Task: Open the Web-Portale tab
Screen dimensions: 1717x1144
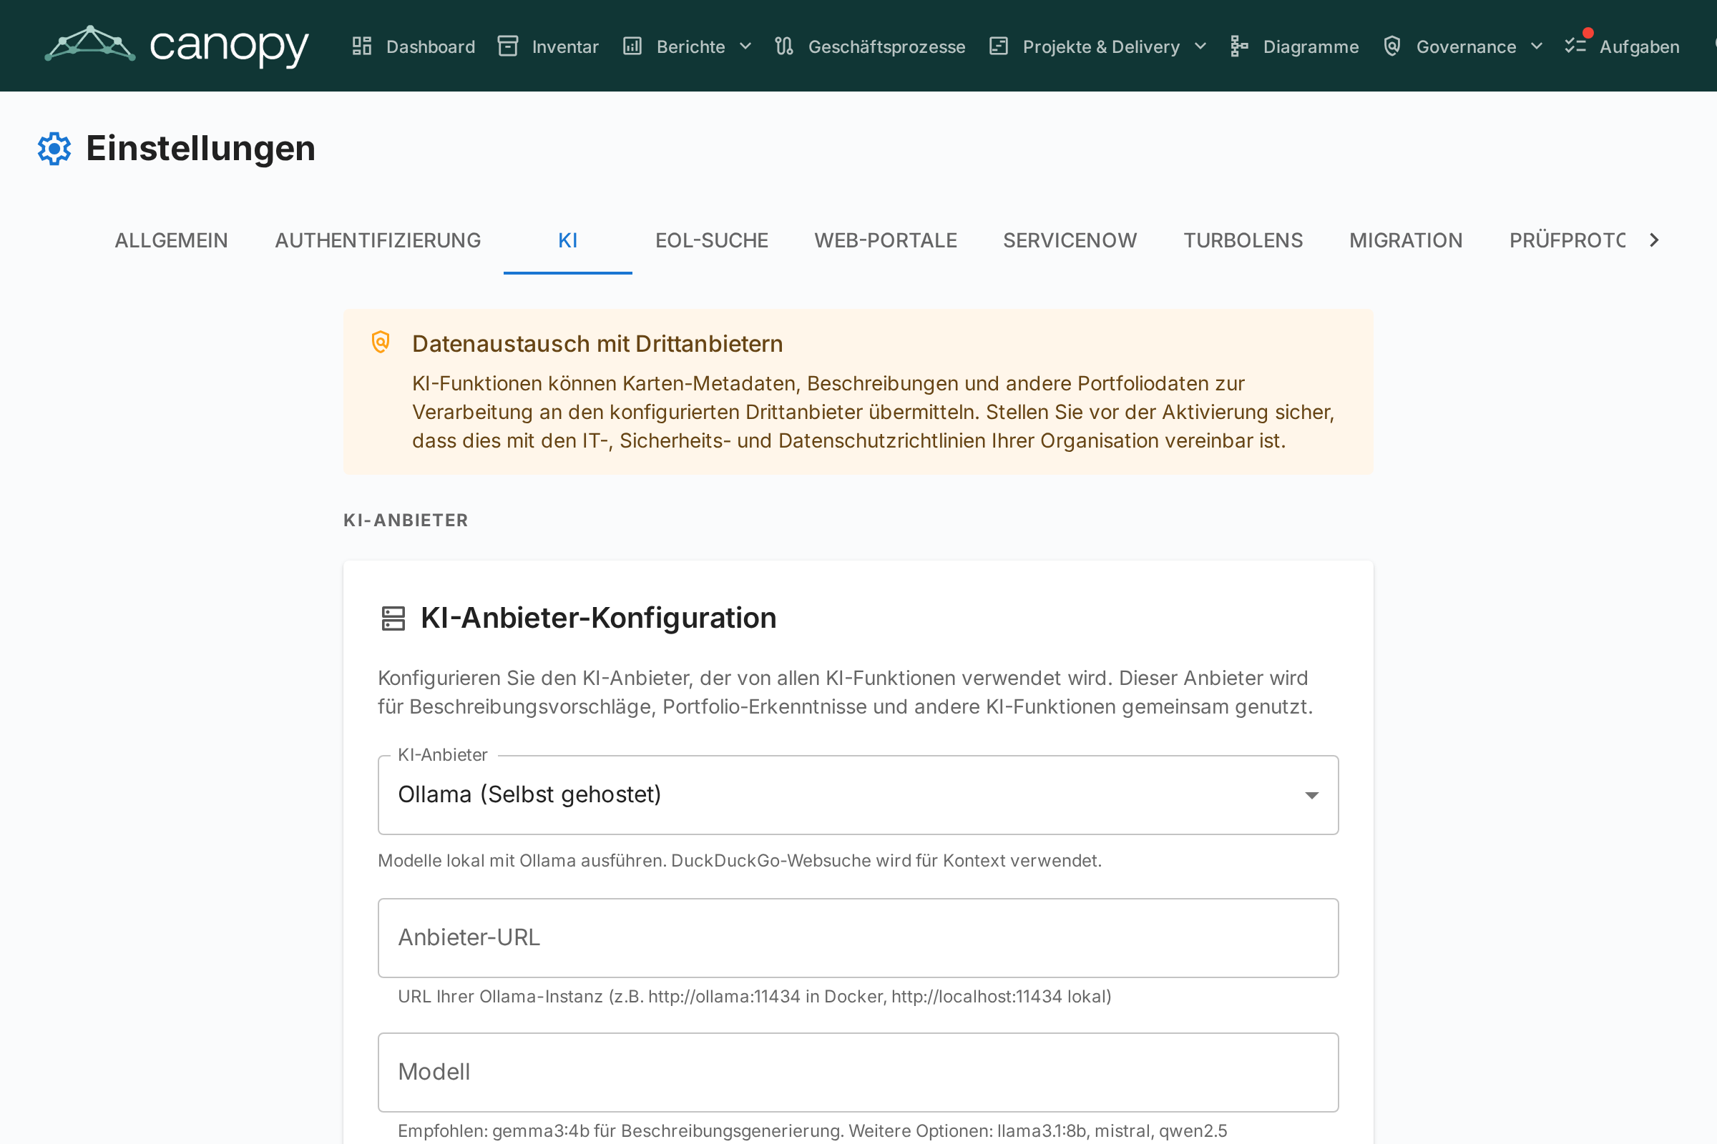Action: point(886,241)
